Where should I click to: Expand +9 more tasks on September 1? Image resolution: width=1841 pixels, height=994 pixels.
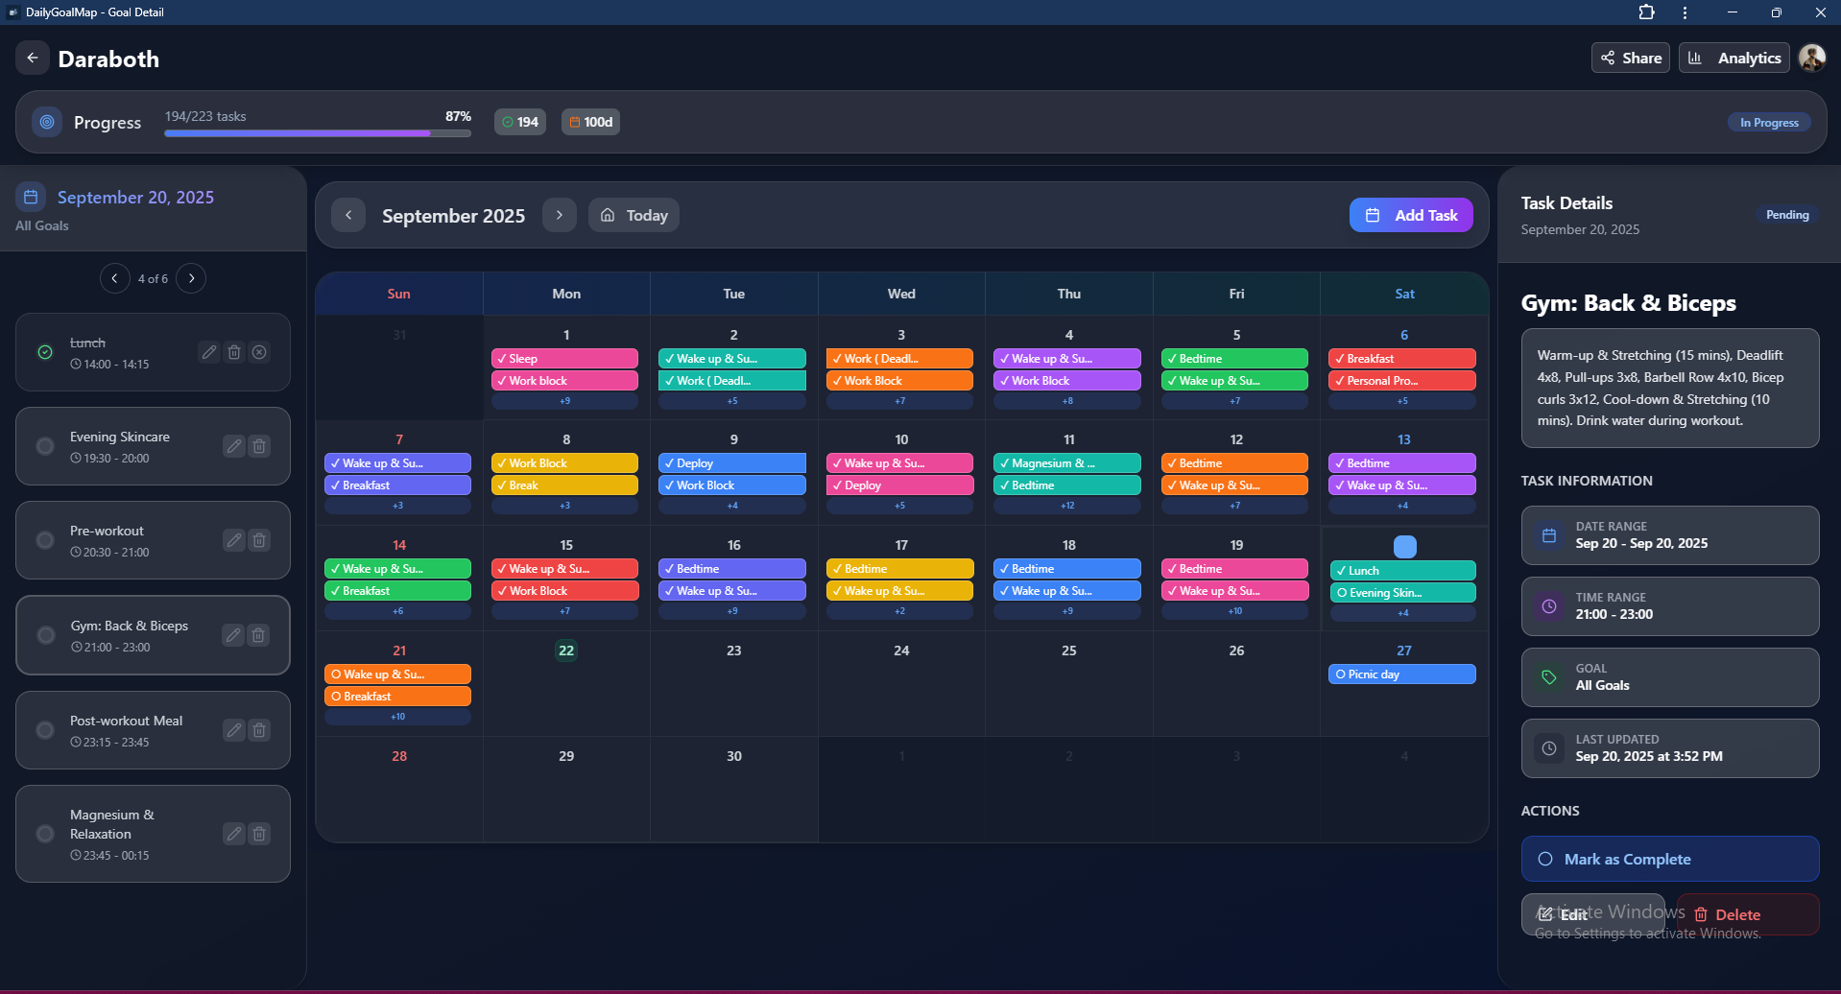tap(565, 401)
